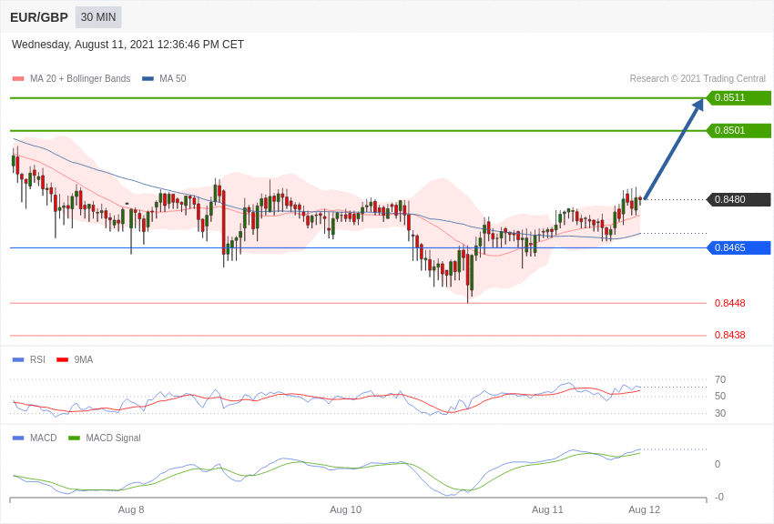Click the EUR/GBP pair title
Screen dimensions: 774x524
coord(39,18)
